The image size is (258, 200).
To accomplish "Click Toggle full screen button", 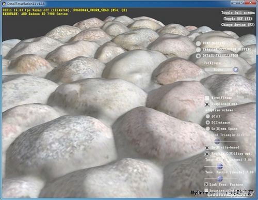I will pos(238,13).
